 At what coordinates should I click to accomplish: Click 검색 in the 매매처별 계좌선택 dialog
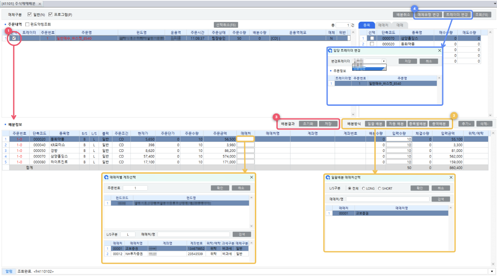[x=242, y=235]
